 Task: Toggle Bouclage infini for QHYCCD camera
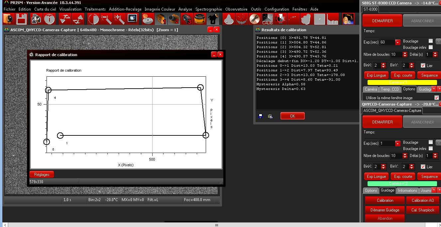point(431,149)
